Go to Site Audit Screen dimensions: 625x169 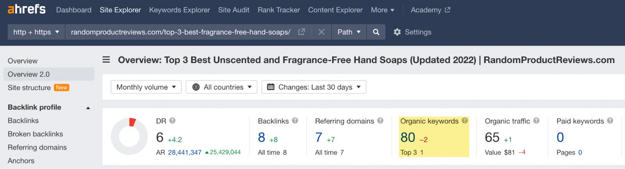click(x=234, y=10)
